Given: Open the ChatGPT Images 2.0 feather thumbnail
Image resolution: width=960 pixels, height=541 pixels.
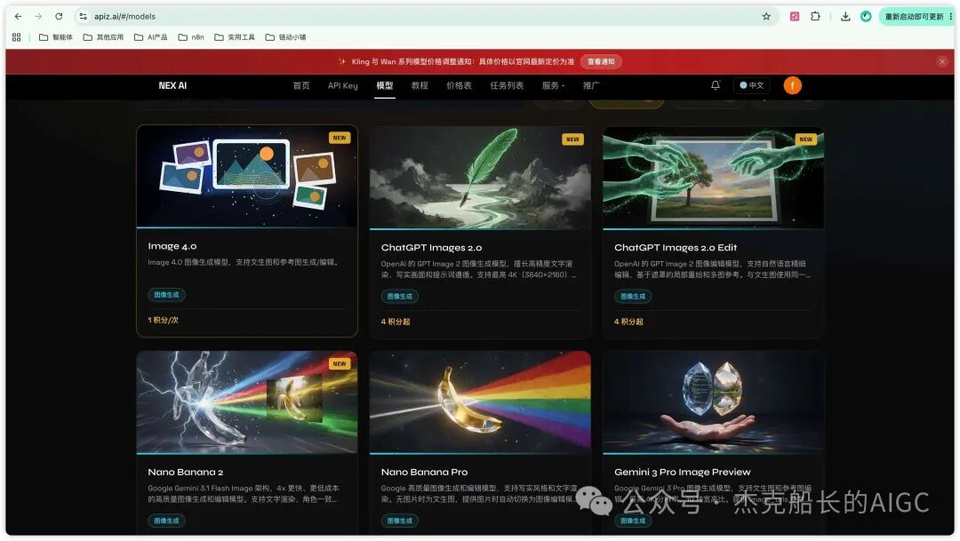Looking at the screenshot, I should coord(480,178).
